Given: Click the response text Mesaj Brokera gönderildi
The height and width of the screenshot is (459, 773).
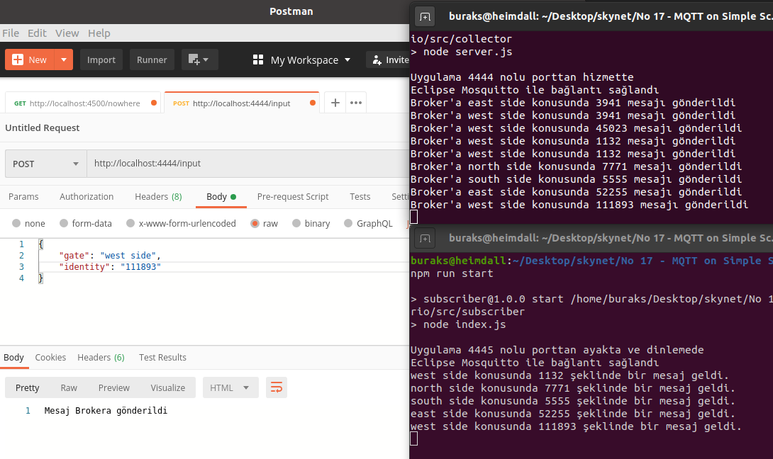Looking at the screenshot, I should coord(106,411).
